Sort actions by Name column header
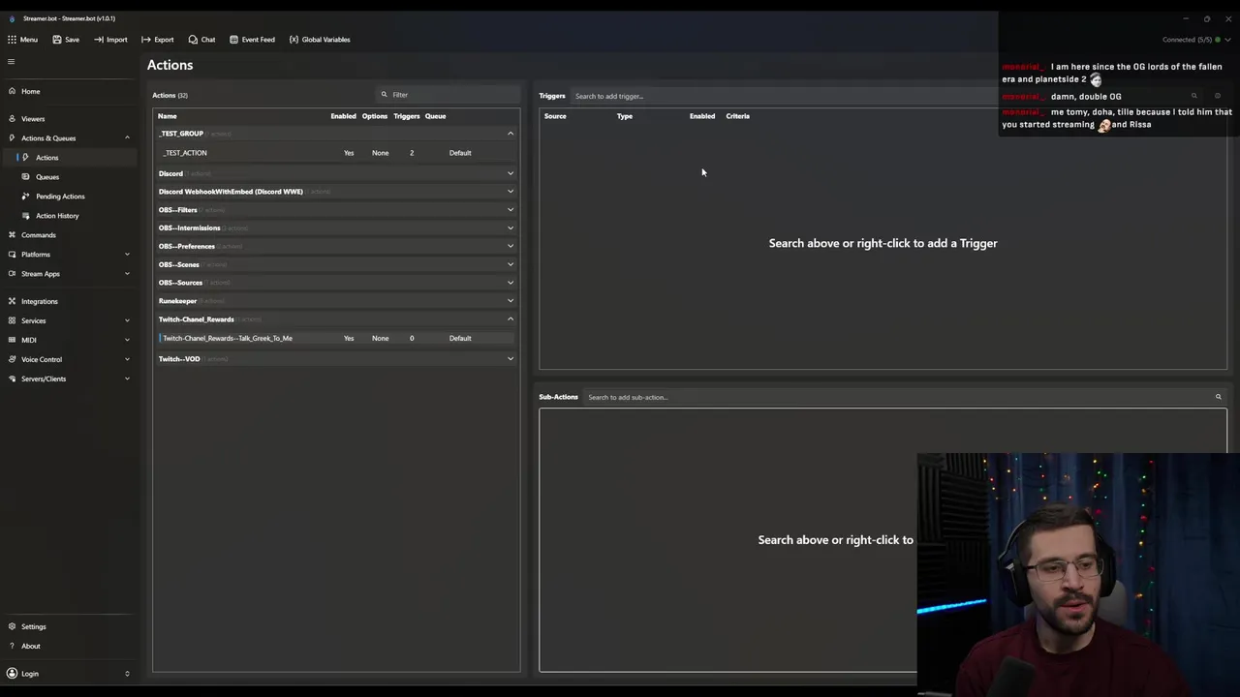Image resolution: width=1240 pixels, height=697 pixels. coord(168,116)
